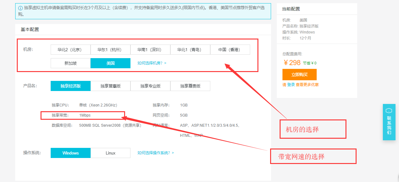Click the 查看更多优惠 text
Viewport: 399px width, 182px height.
point(307,85)
